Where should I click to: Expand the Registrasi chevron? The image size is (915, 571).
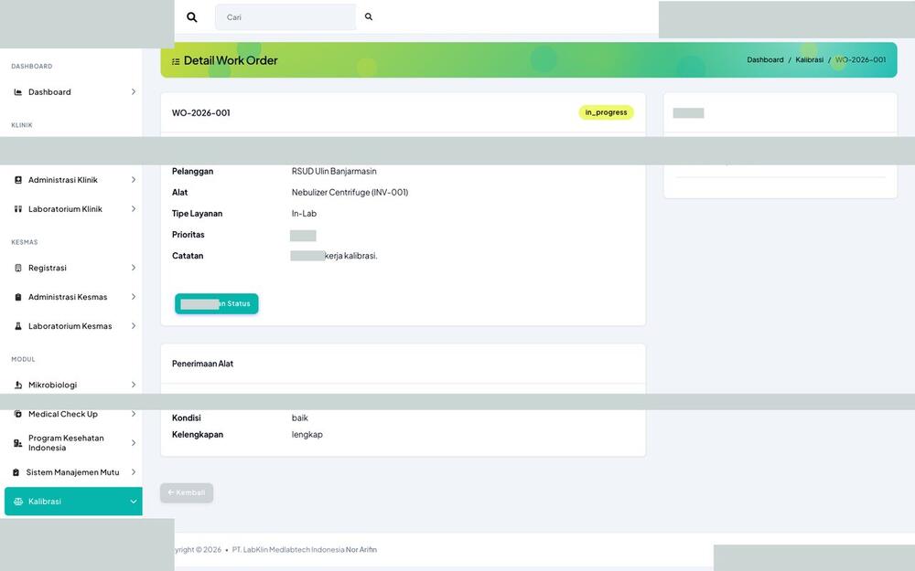(x=134, y=268)
